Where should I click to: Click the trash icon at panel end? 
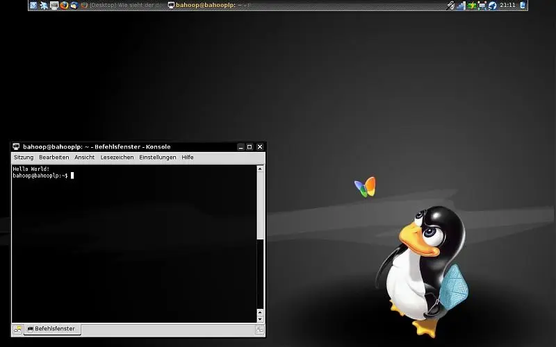point(523,5)
